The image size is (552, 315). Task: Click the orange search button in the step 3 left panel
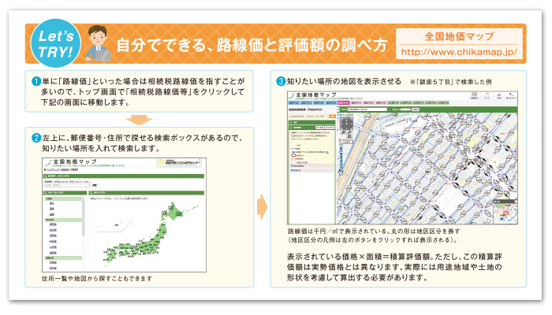click(x=332, y=117)
